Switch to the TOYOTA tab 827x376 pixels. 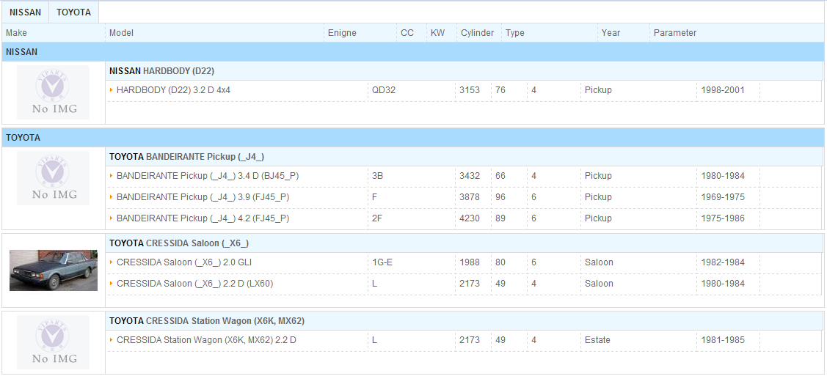coord(74,12)
